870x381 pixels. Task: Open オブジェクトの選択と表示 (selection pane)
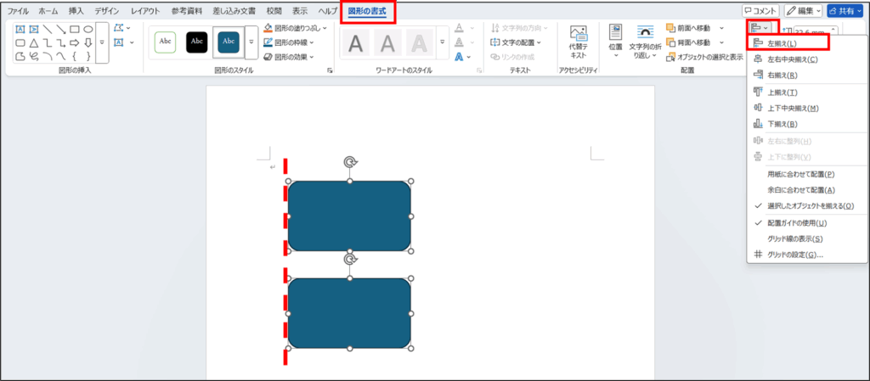(x=704, y=57)
